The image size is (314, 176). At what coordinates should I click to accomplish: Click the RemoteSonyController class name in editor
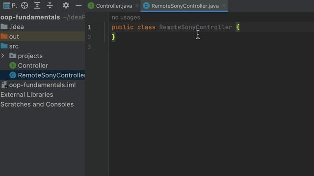point(196,27)
